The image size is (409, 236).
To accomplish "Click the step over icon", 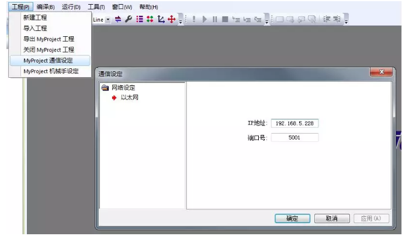I will click(x=247, y=19).
